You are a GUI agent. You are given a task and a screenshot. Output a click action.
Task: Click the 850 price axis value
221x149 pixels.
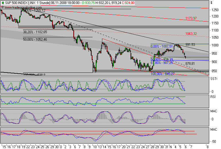[214, 71]
